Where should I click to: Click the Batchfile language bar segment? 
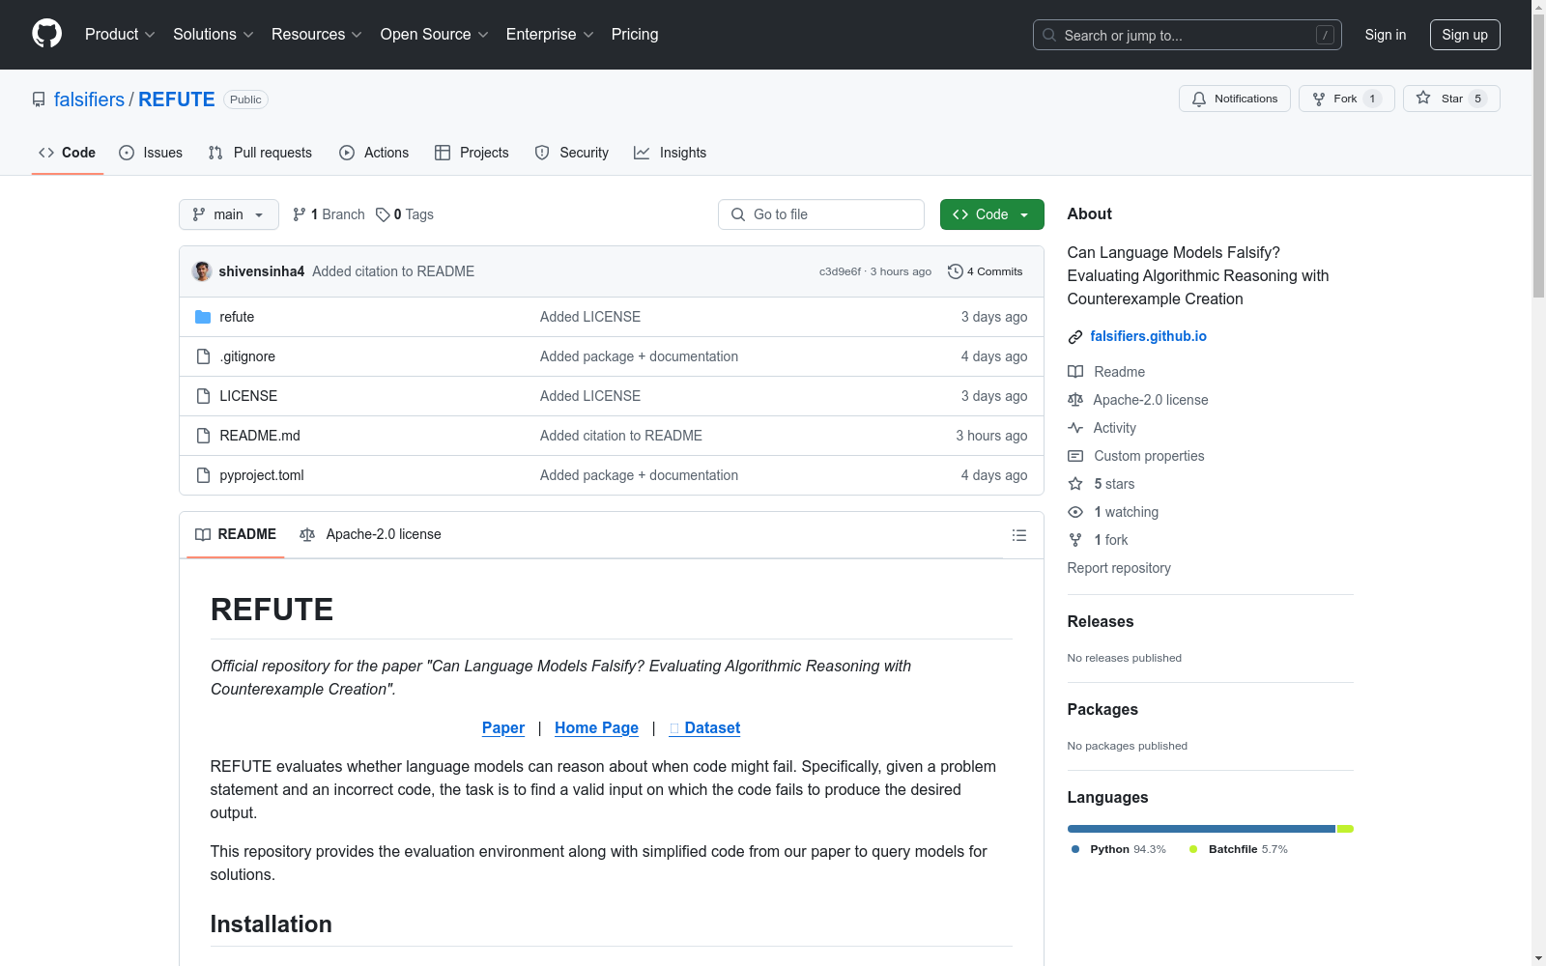pos(1345,829)
